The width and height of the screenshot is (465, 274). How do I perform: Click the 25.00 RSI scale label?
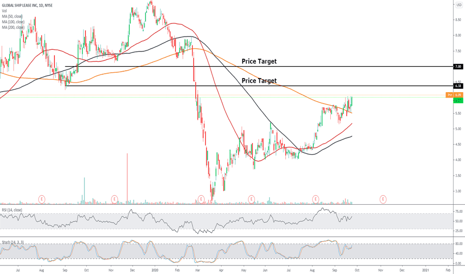point(459,231)
